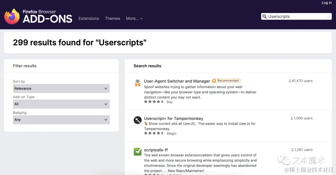The height and width of the screenshot is (175, 336).
Task: Click the Firefox logo icon
Action: (12, 16)
